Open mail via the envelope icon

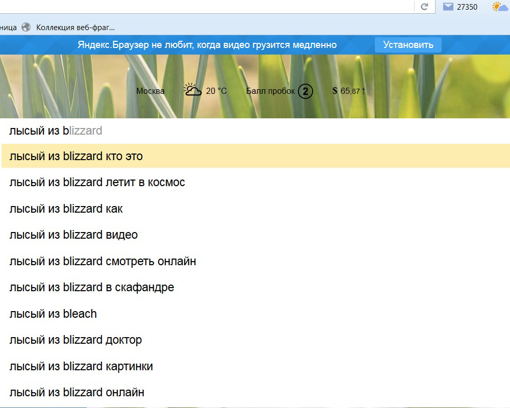tap(448, 7)
